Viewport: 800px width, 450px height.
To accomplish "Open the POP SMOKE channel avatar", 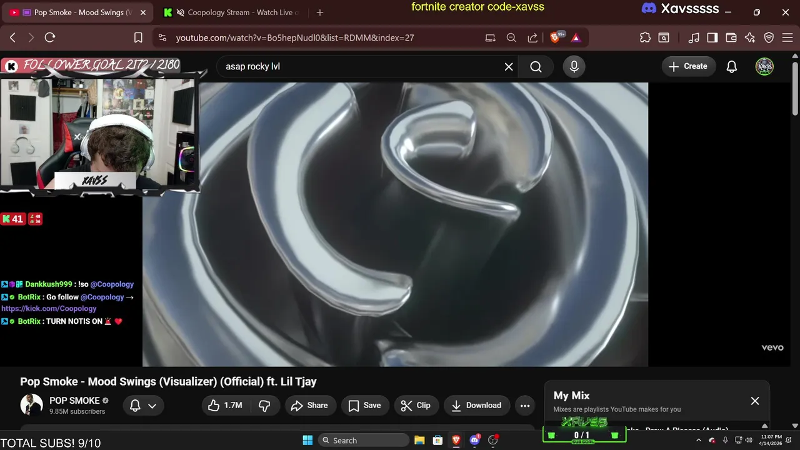I will (31, 405).
